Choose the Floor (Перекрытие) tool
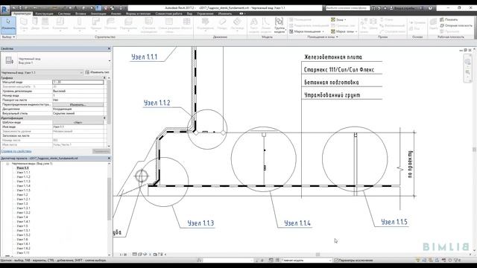 [x=128, y=25]
